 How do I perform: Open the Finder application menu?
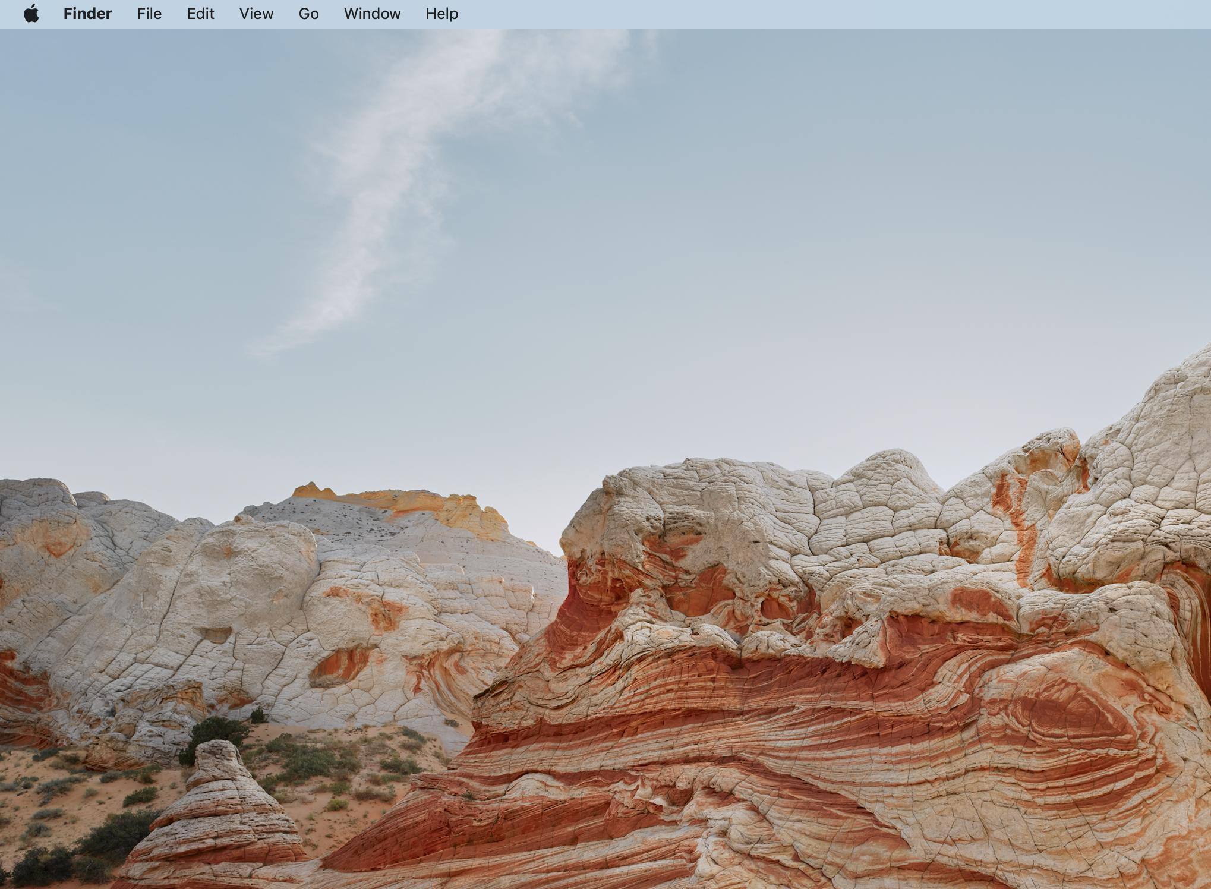coord(87,14)
